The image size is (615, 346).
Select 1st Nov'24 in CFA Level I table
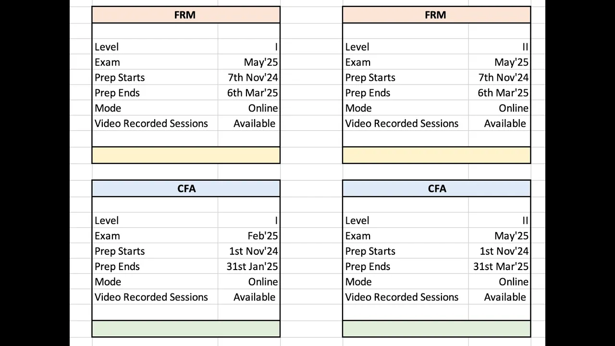[x=249, y=251]
